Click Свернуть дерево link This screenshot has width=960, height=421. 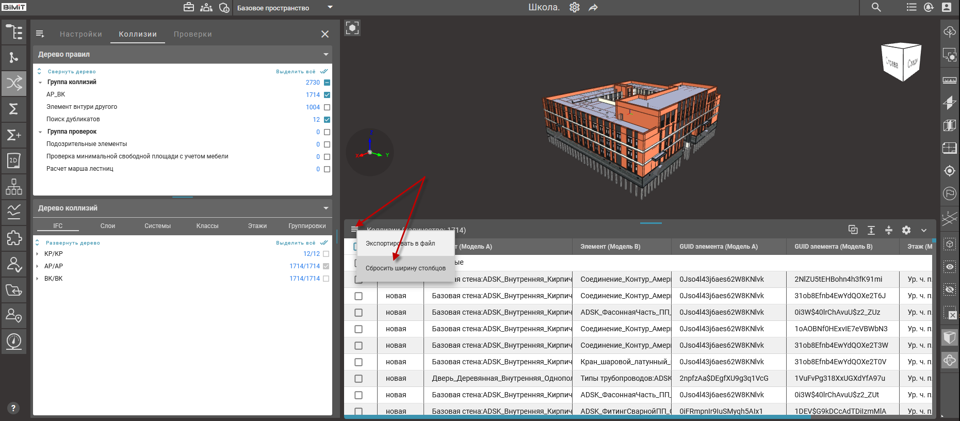[72, 72]
